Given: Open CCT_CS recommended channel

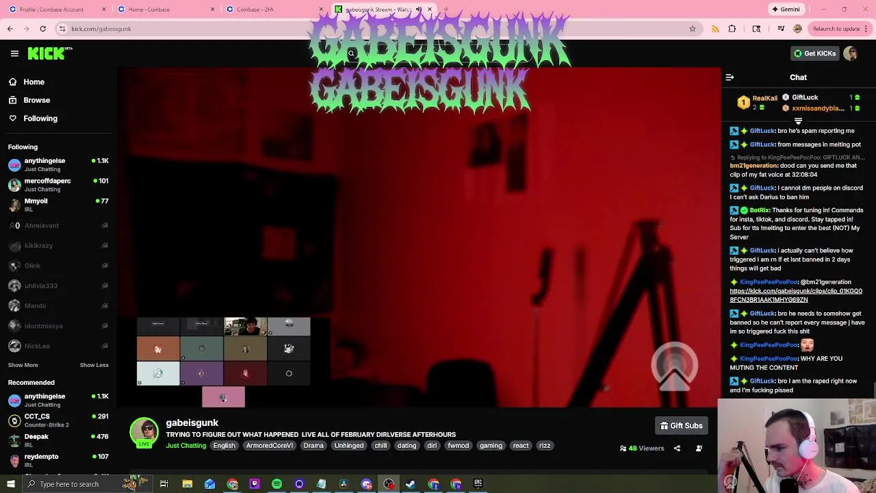Looking at the screenshot, I should pyautogui.click(x=58, y=420).
